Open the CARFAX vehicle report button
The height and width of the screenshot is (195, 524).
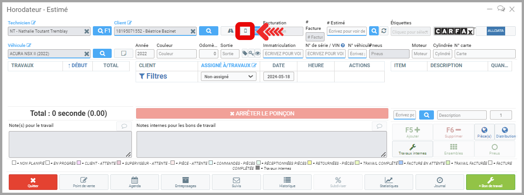tap(453, 31)
